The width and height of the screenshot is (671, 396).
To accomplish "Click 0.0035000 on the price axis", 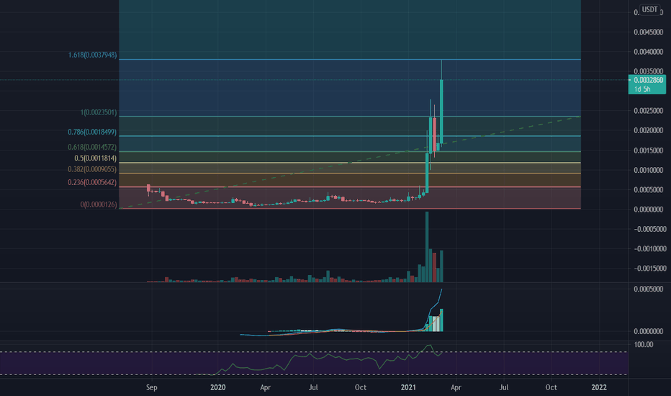I will coord(648,71).
